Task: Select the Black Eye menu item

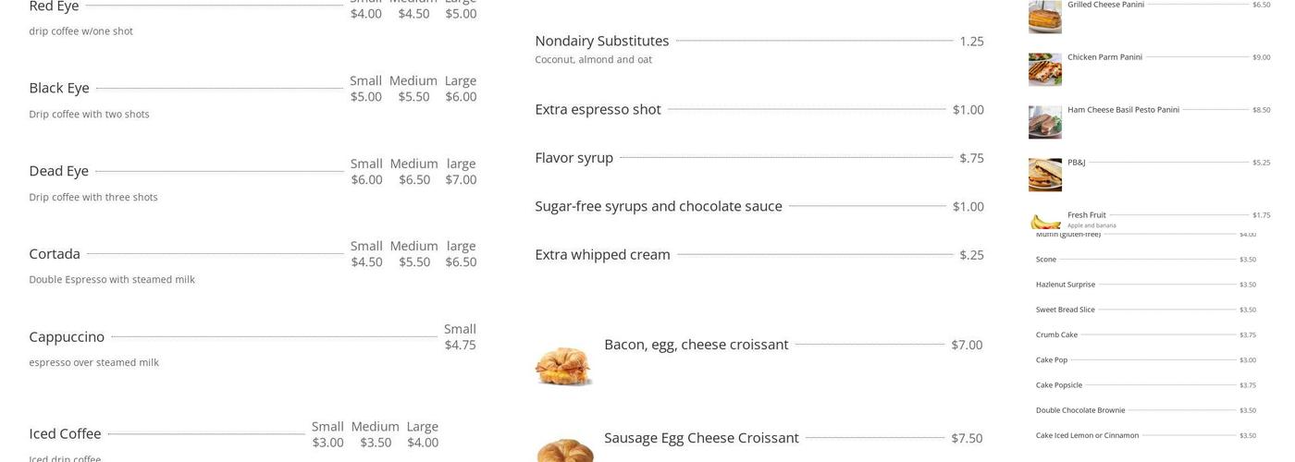Action: [59, 88]
